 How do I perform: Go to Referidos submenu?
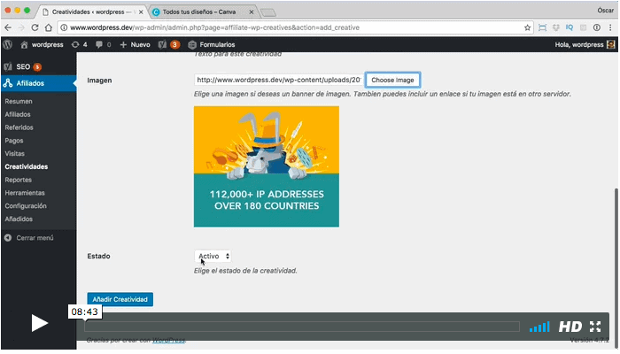tap(19, 127)
